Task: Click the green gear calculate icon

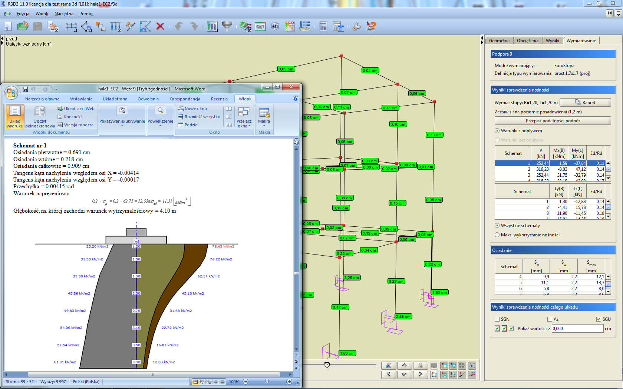Action: tap(245, 26)
